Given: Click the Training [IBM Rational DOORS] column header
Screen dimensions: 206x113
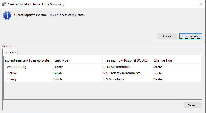Looking at the screenshot, I should (126, 60).
